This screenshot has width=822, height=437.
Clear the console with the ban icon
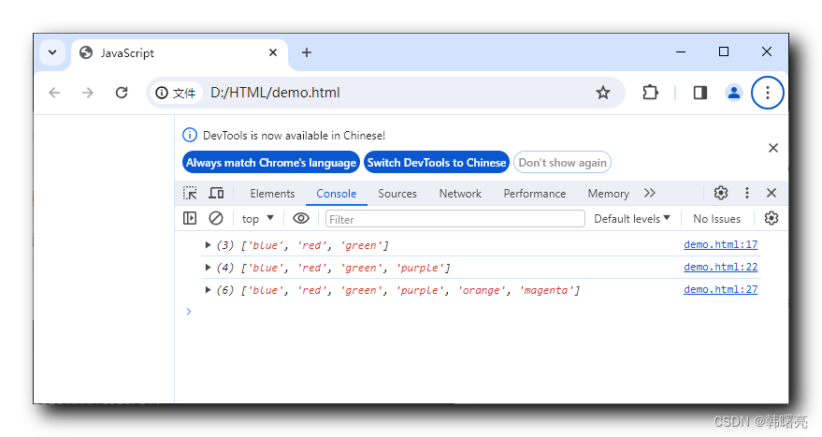(216, 218)
